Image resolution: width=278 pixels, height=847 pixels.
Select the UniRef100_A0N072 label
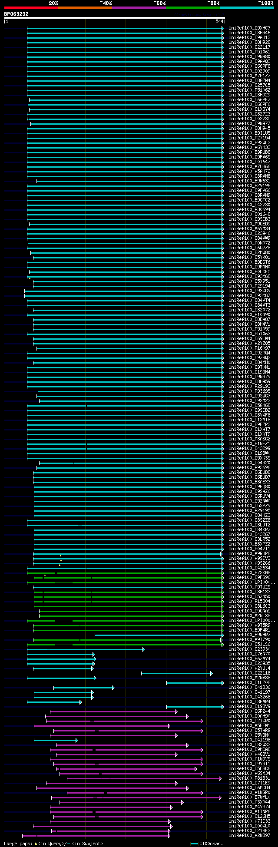click(249, 243)
